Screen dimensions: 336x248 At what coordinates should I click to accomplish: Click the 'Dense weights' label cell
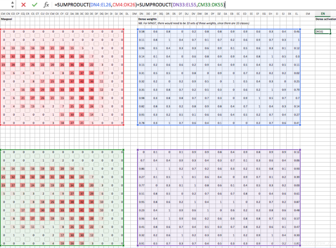click(147, 19)
